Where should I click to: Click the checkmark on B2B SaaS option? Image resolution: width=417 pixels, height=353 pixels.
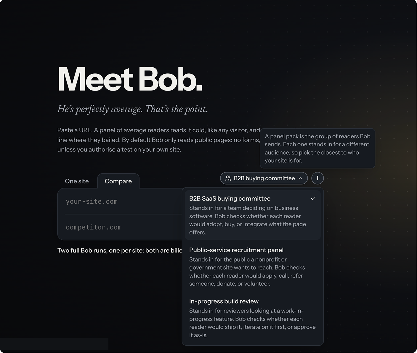313,199
